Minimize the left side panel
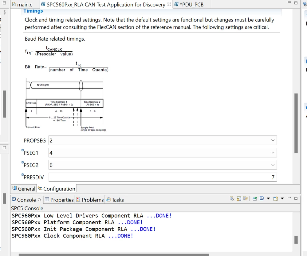307x256 pixels. 4,3
